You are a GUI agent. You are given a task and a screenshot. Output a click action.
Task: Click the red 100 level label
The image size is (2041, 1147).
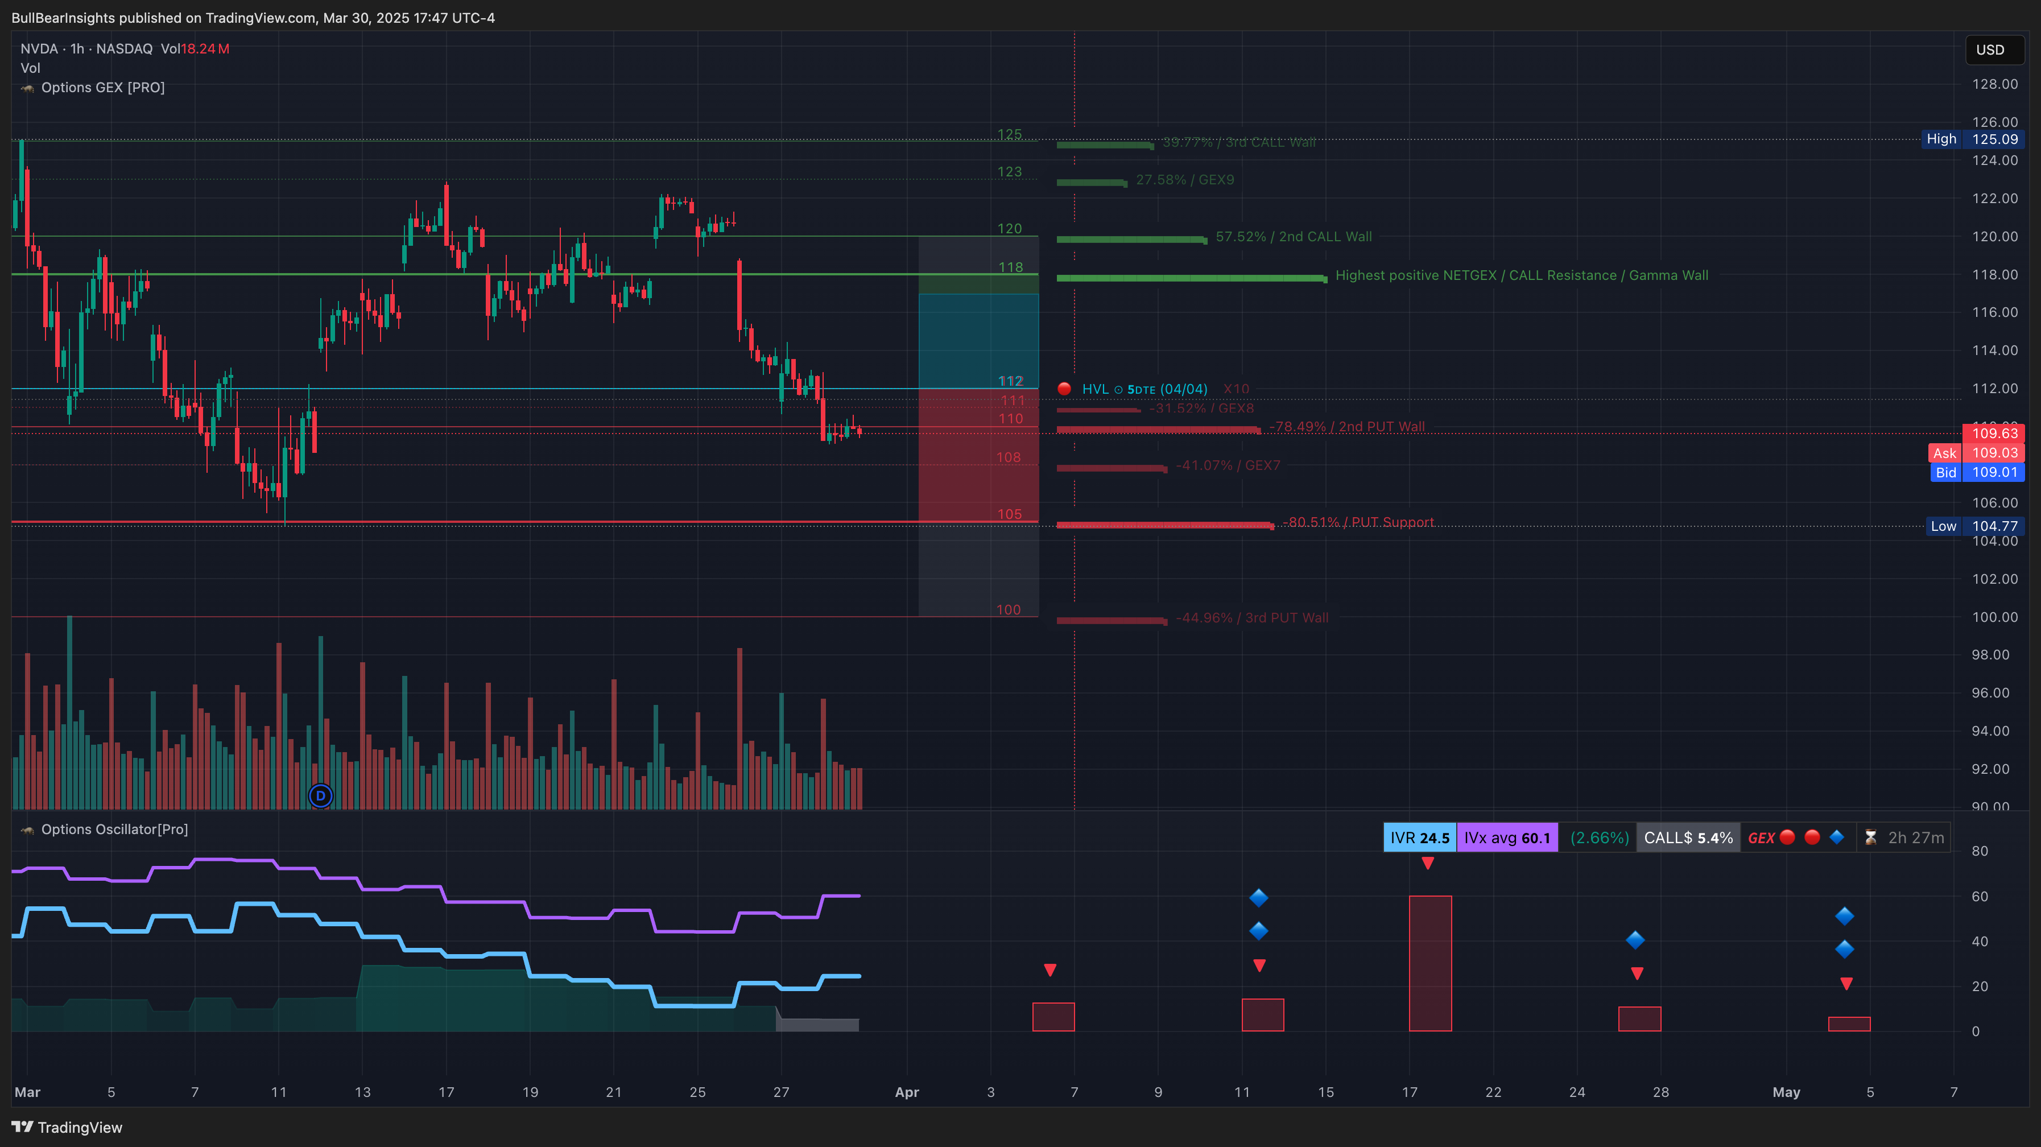tap(1009, 609)
